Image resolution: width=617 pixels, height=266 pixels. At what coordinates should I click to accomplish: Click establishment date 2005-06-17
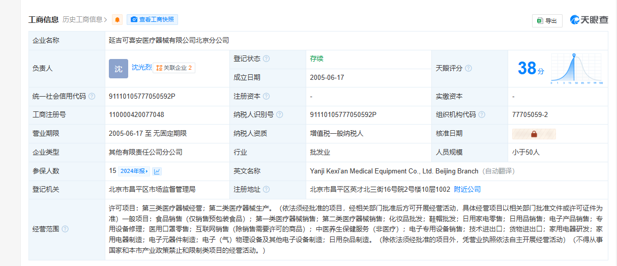(x=327, y=77)
